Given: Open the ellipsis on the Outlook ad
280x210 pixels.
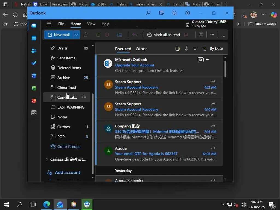Looking at the screenshot, I should click(208, 60).
